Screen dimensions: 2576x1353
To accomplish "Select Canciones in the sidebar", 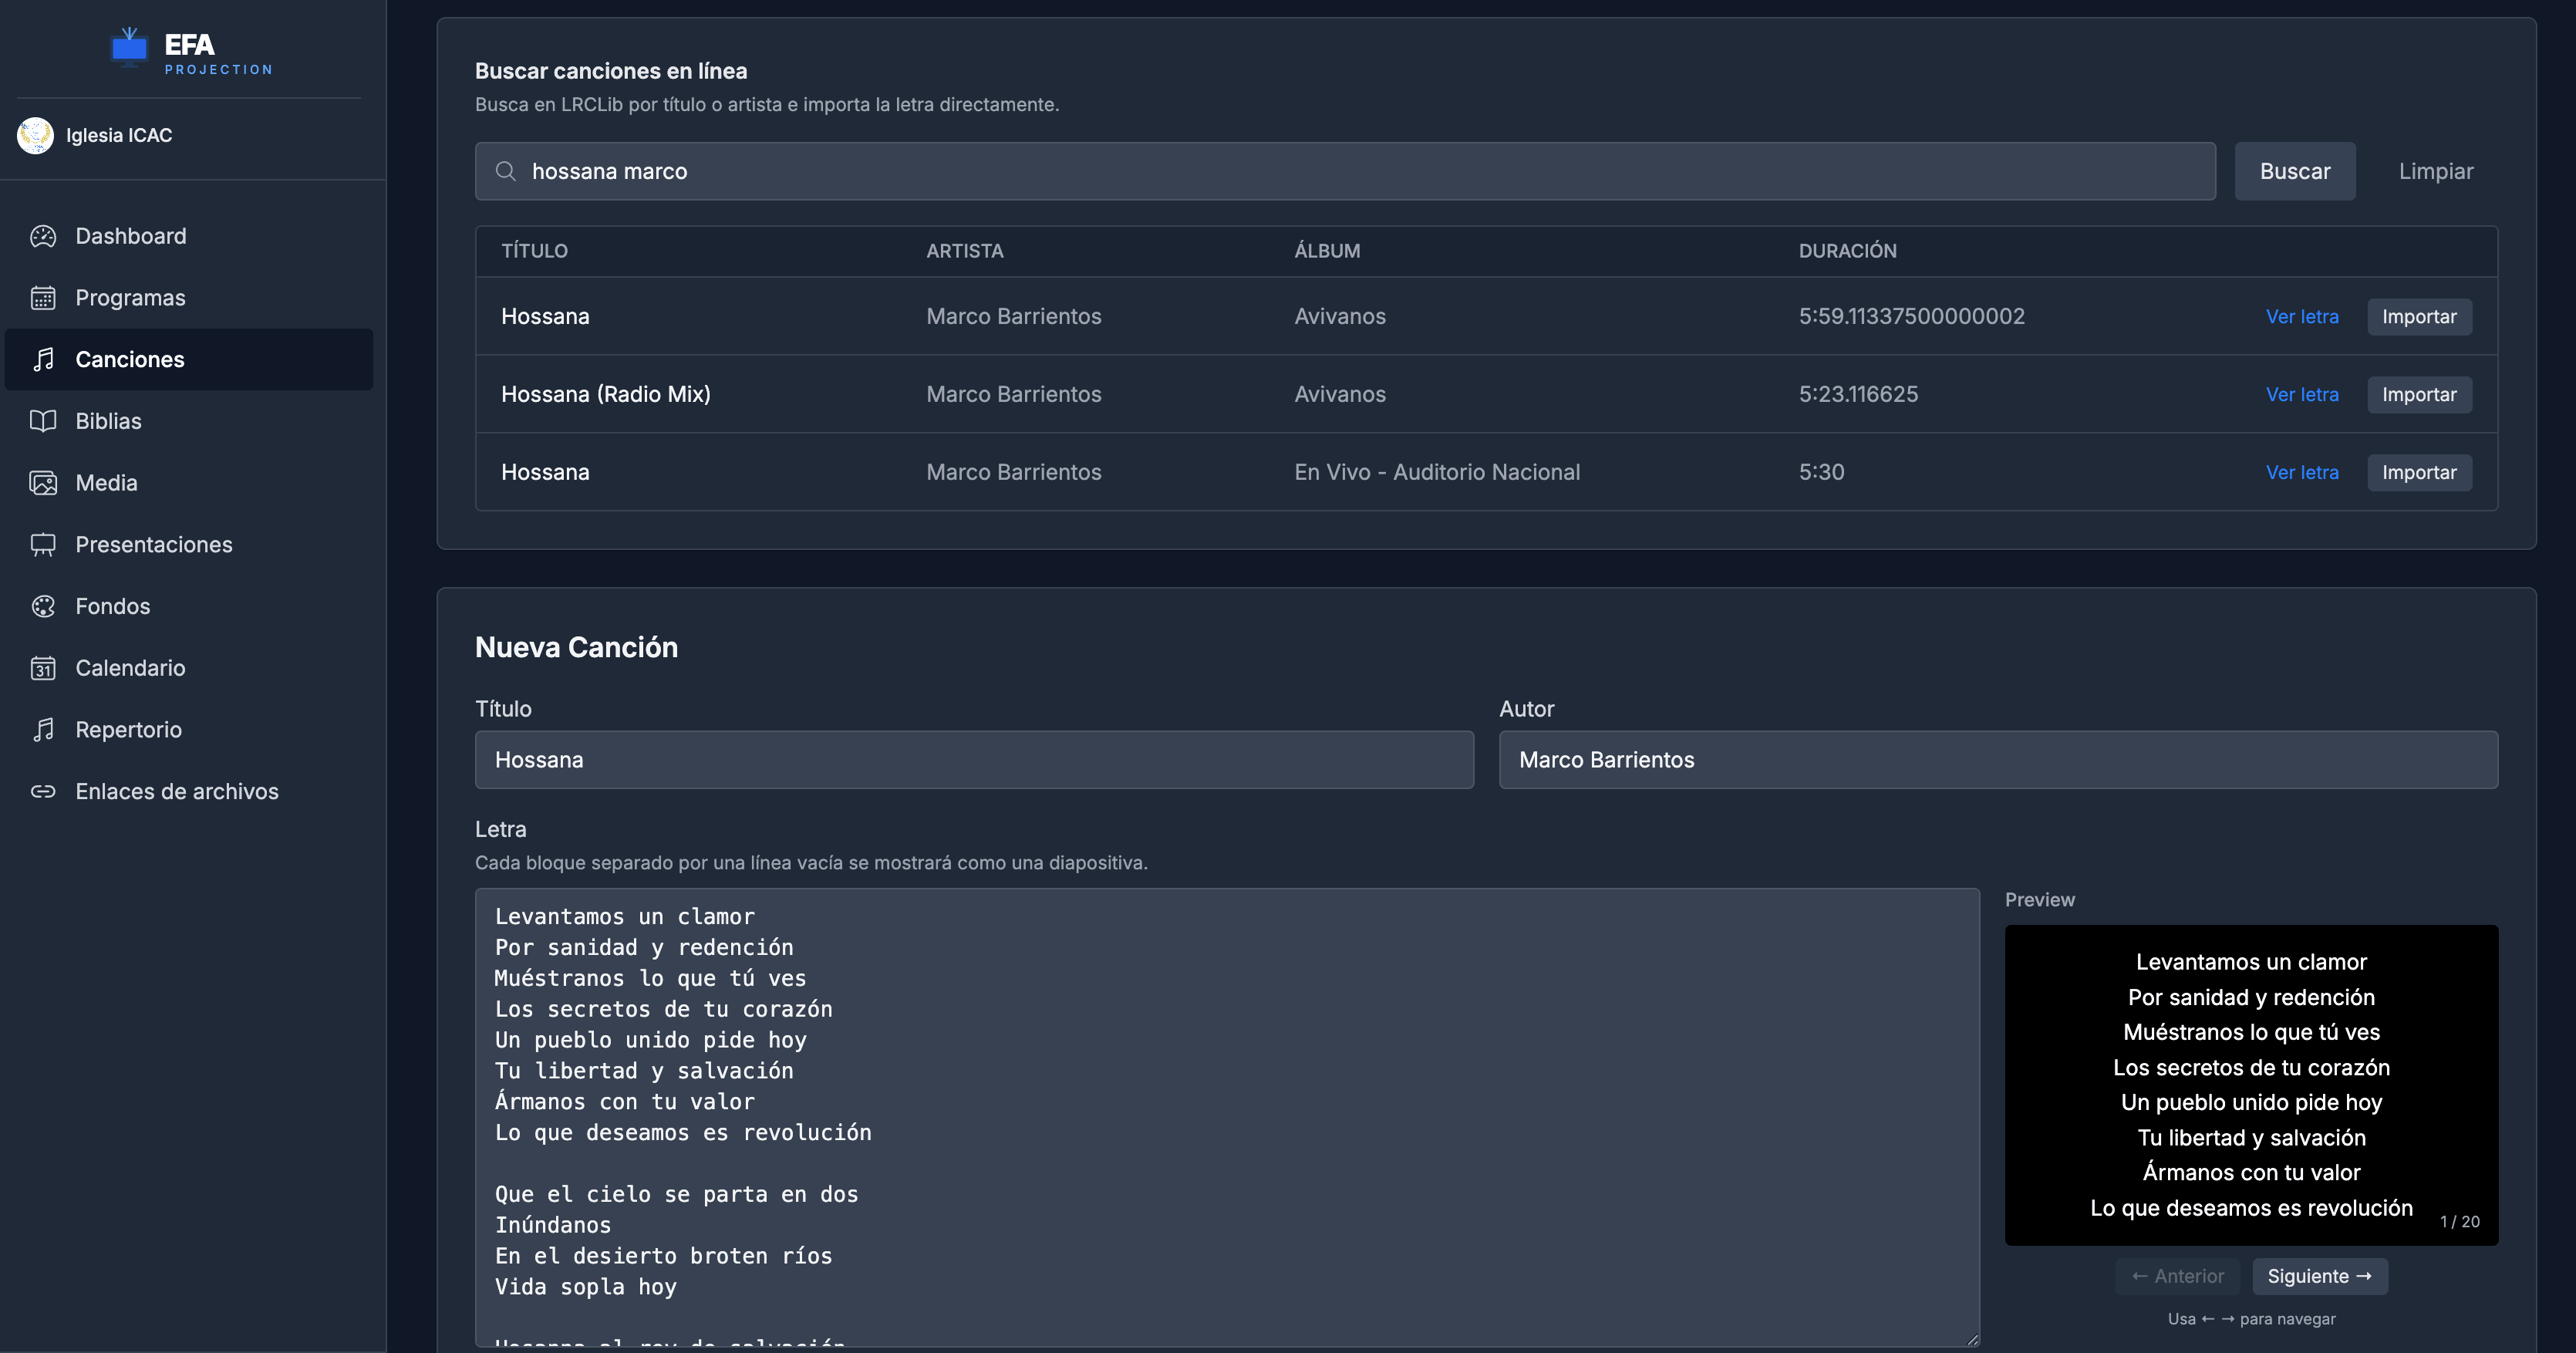I will pyautogui.click(x=130, y=360).
